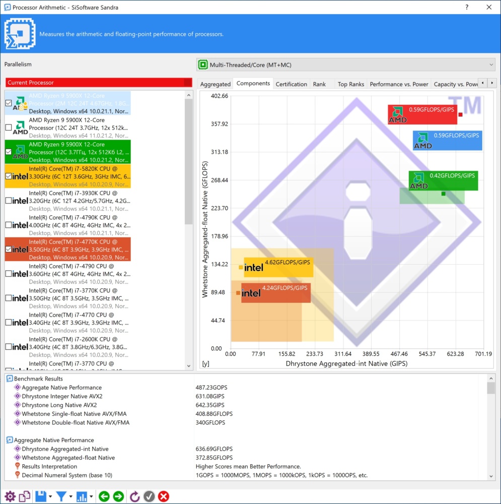Click results pane scroll down arrow
501x504 pixels.
click(491, 476)
